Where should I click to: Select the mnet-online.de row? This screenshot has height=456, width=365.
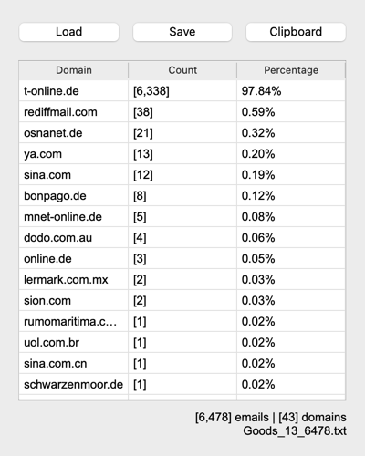(x=182, y=217)
